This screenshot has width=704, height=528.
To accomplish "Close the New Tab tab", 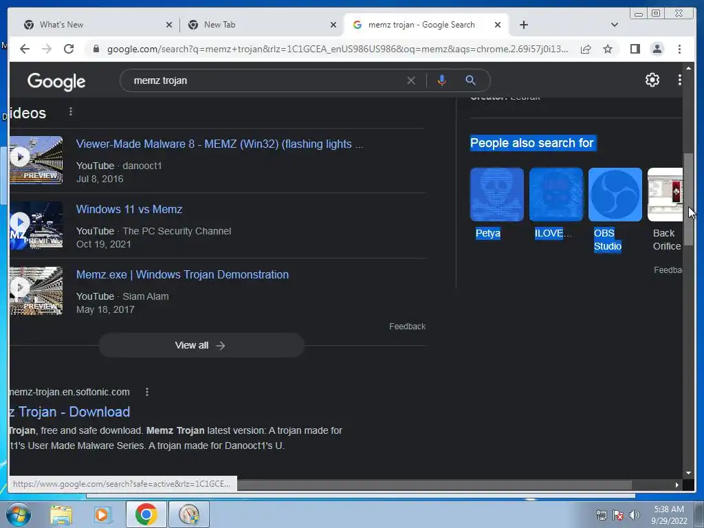I will 333,25.
